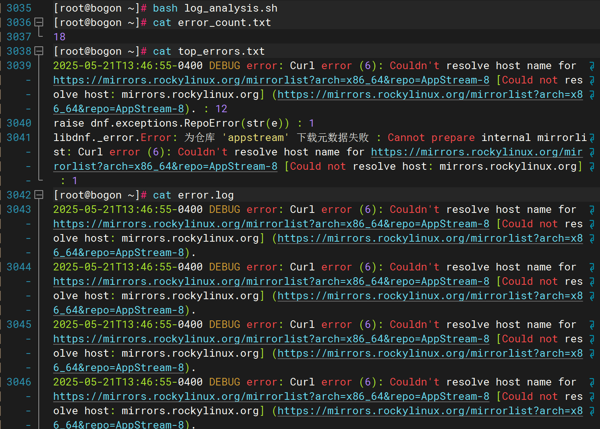Click the wrap arrow ending line 3046's first row
This screenshot has height=429, width=600.
point(592,382)
